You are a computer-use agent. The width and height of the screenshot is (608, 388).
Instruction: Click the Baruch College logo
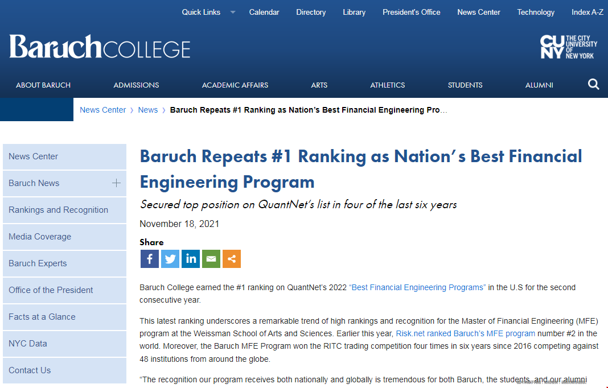point(100,47)
